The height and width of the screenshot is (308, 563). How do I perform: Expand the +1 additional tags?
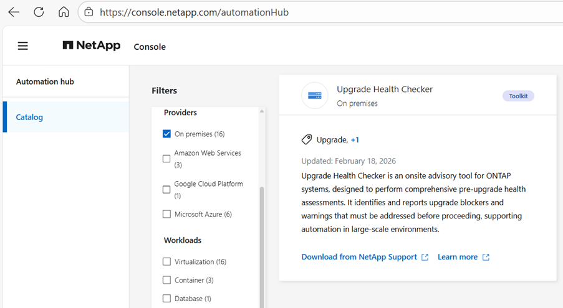click(x=355, y=140)
